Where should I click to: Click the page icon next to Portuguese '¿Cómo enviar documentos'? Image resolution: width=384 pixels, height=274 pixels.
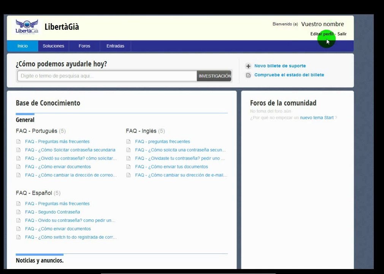tap(18, 167)
